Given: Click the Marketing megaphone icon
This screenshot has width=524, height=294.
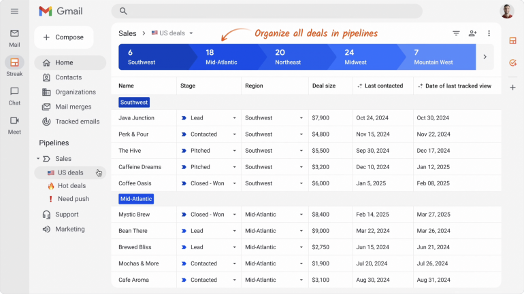Looking at the screenshot, I should click(x=46, y=229).
